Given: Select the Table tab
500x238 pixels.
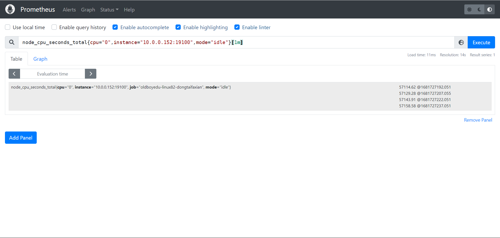Looking at the screenshot, I should pyautogui.click(x=16, y=59).
